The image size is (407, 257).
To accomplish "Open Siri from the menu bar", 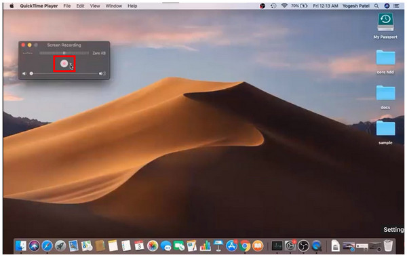I will [387, 5].
